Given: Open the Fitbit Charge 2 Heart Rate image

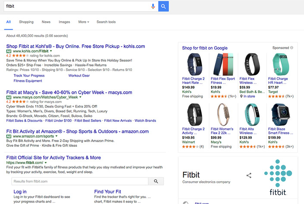Looking at the screenshot, I should coord(194,65).
